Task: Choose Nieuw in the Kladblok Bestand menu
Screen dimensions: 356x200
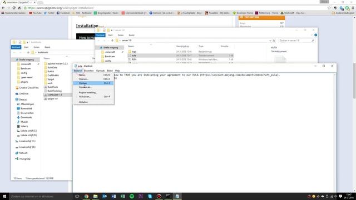Action: 93,75
